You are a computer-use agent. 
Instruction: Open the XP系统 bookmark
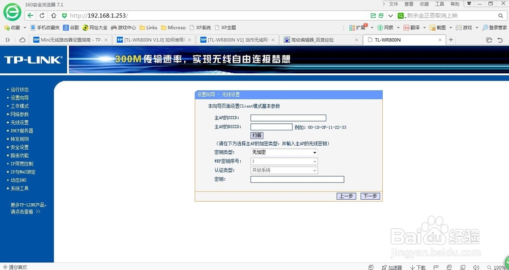pos(200,28)
